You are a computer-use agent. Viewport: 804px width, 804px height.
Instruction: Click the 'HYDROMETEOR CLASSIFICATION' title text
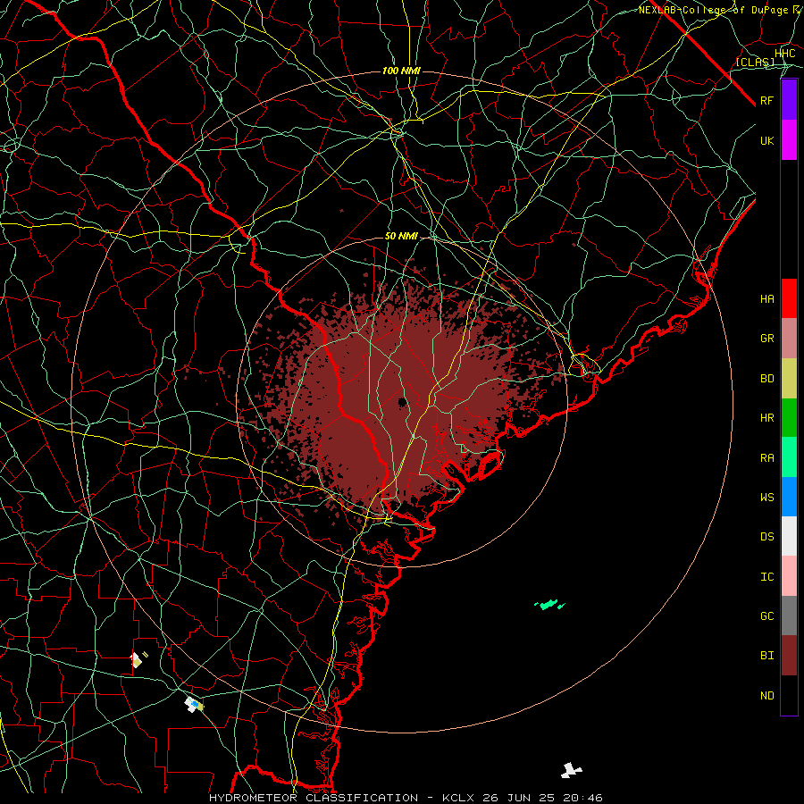tap(314, 798)
